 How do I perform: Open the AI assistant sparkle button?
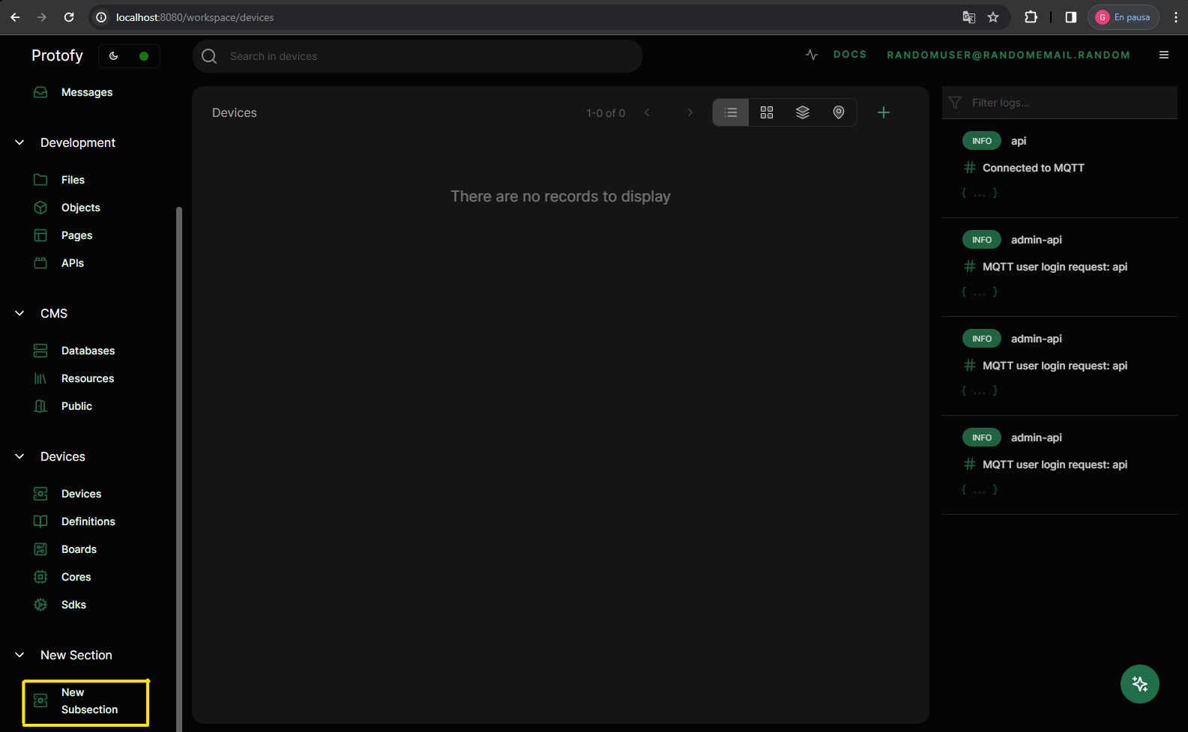click(x=1140, y=684)
